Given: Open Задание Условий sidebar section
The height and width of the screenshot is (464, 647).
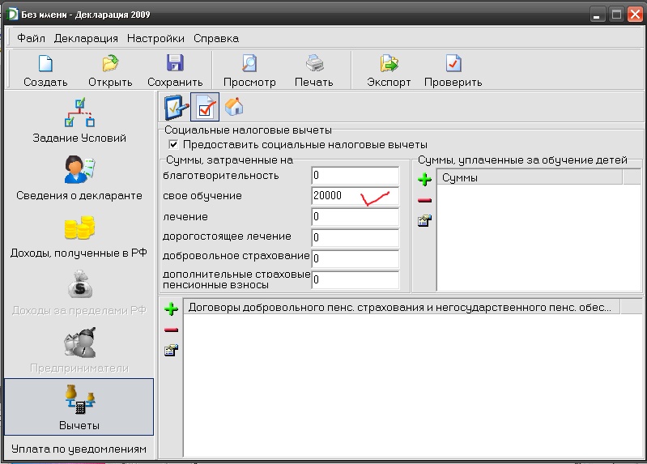Looking at the screenshot, I should [79, 121].
